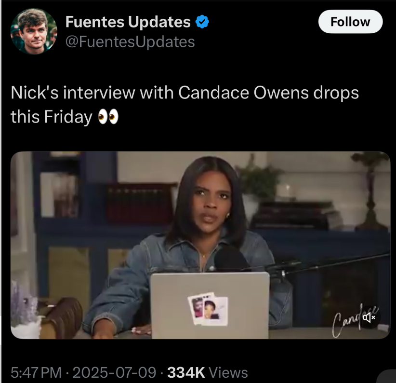Unmute the video with the speaker icon

point(369,317)
